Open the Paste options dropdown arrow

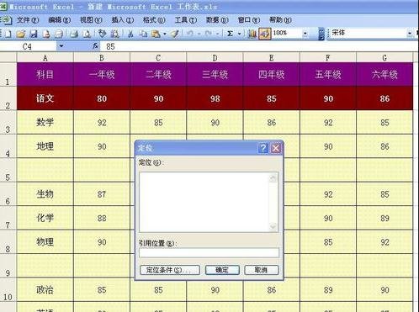[x=165, y=34]
